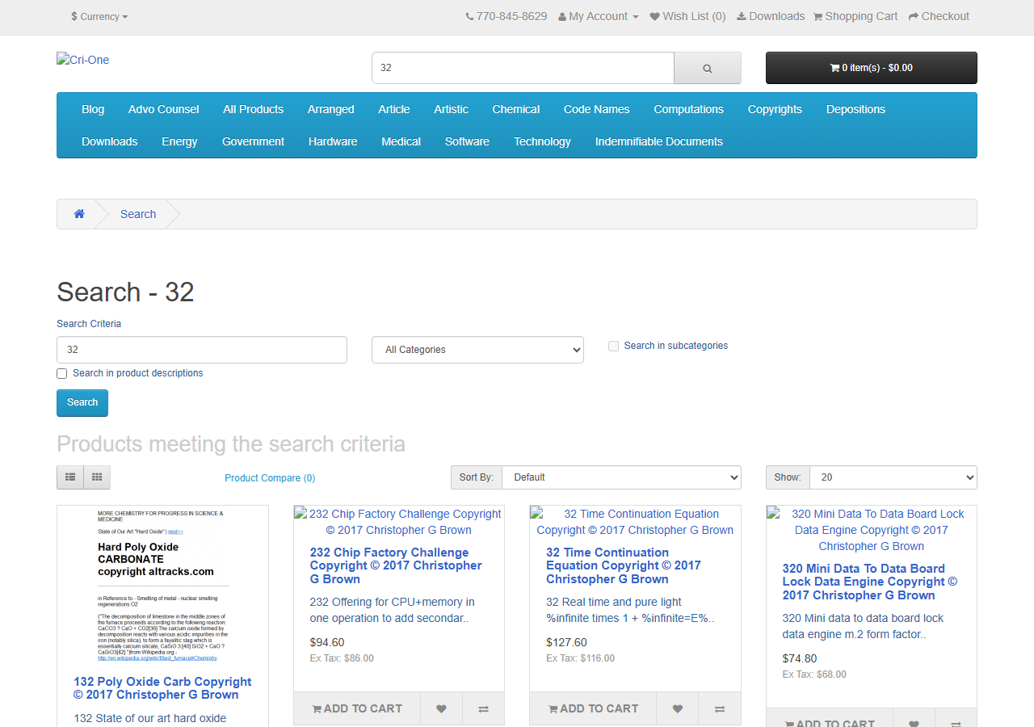Open Software category

click(467, 141)
